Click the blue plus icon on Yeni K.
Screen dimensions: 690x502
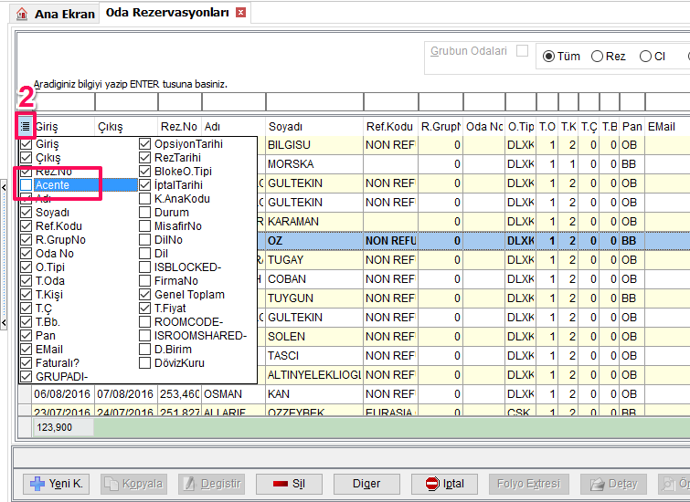[37, 484]
